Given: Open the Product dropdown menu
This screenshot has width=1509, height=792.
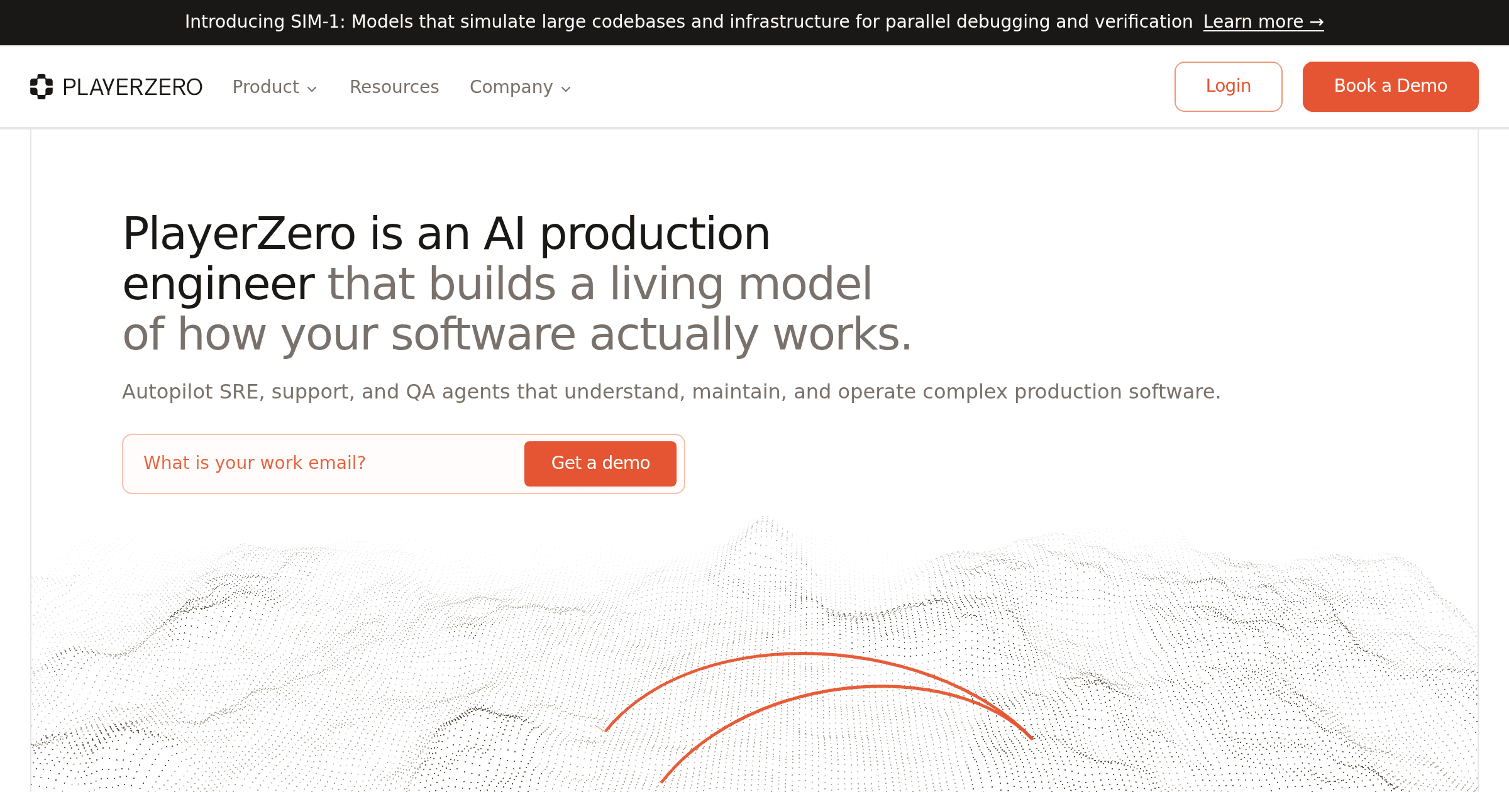Looking at the screenshot, I should [275, 87].
